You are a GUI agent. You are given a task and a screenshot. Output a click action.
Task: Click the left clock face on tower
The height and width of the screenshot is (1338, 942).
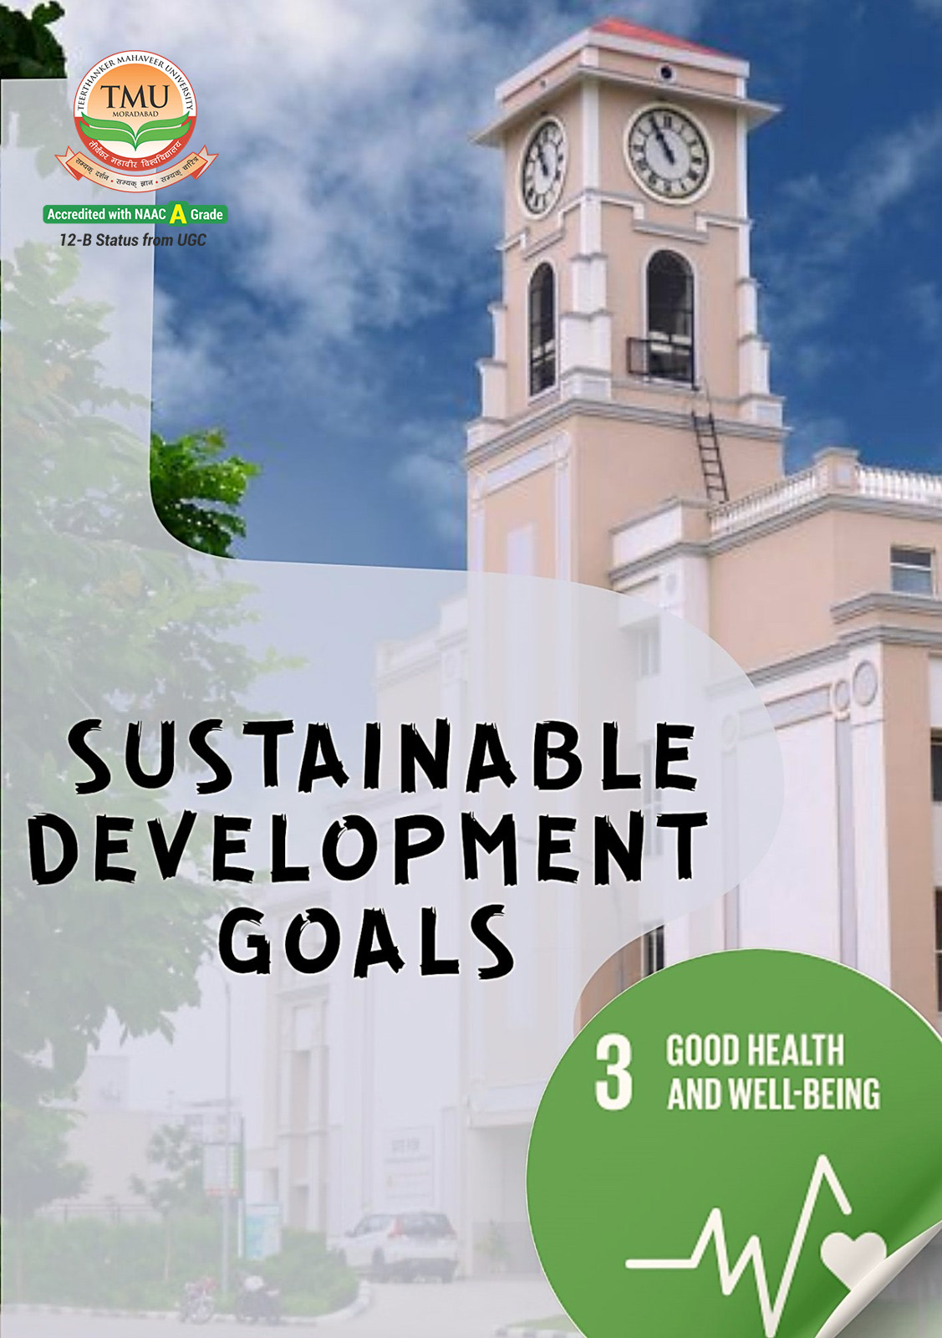tap(543, 168)
